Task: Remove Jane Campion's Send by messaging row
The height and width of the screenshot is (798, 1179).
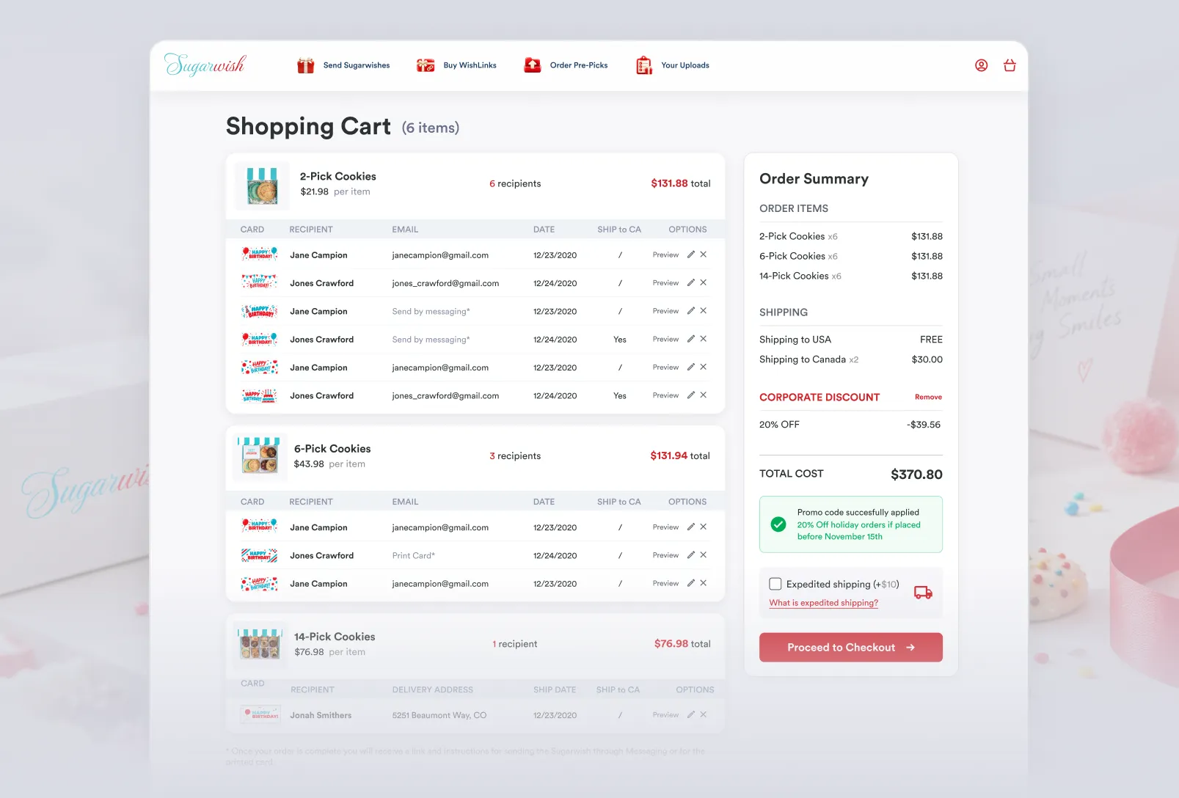Action: click(x=704, y=311)
